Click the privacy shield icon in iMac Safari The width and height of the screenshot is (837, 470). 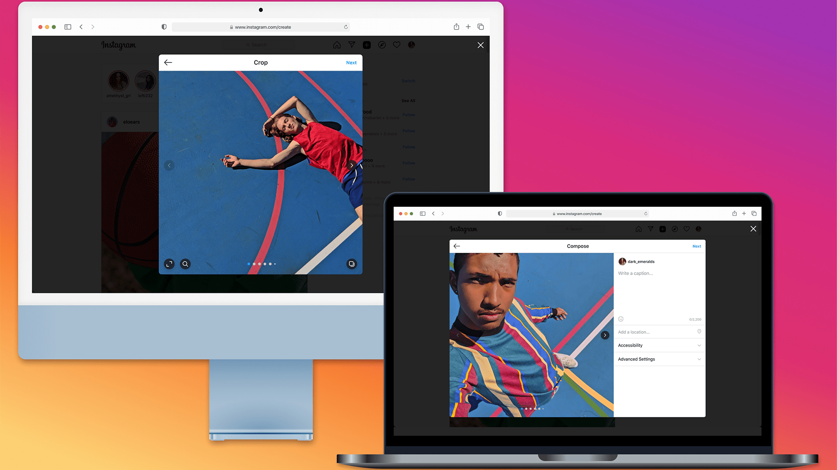click(164, 27)
